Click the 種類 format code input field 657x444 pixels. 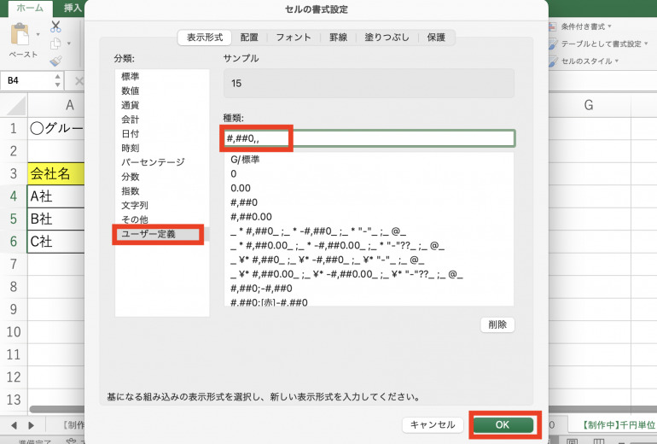369,138
